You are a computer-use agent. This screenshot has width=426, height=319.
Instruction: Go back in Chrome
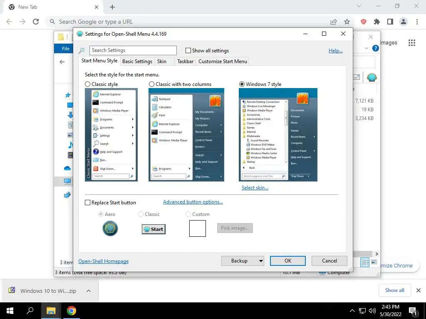[x=9, y=22]
